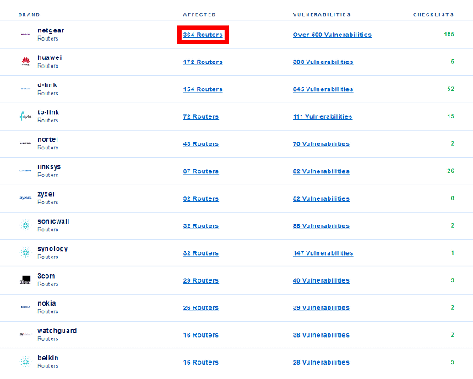
Task: Click the D-Link brand logo icon
Action: (x=25, y=89)
